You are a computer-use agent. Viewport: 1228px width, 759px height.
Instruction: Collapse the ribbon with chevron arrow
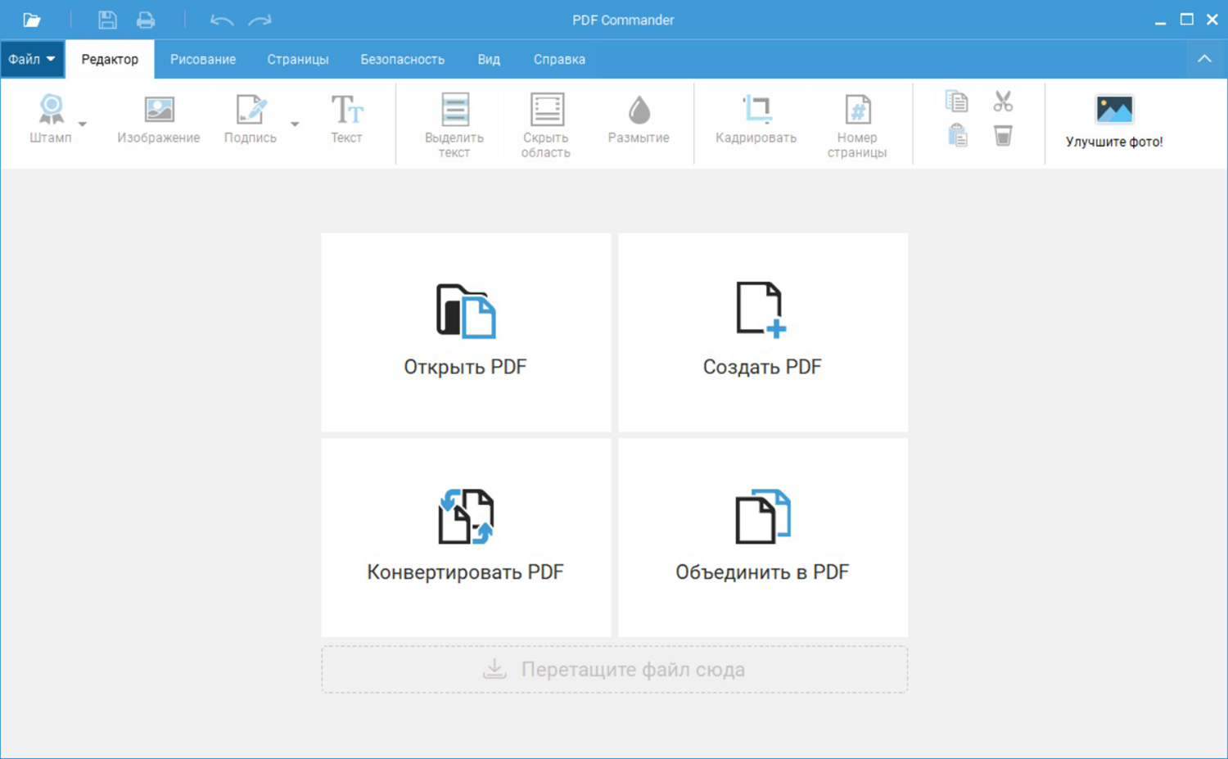pos(1204,59)
